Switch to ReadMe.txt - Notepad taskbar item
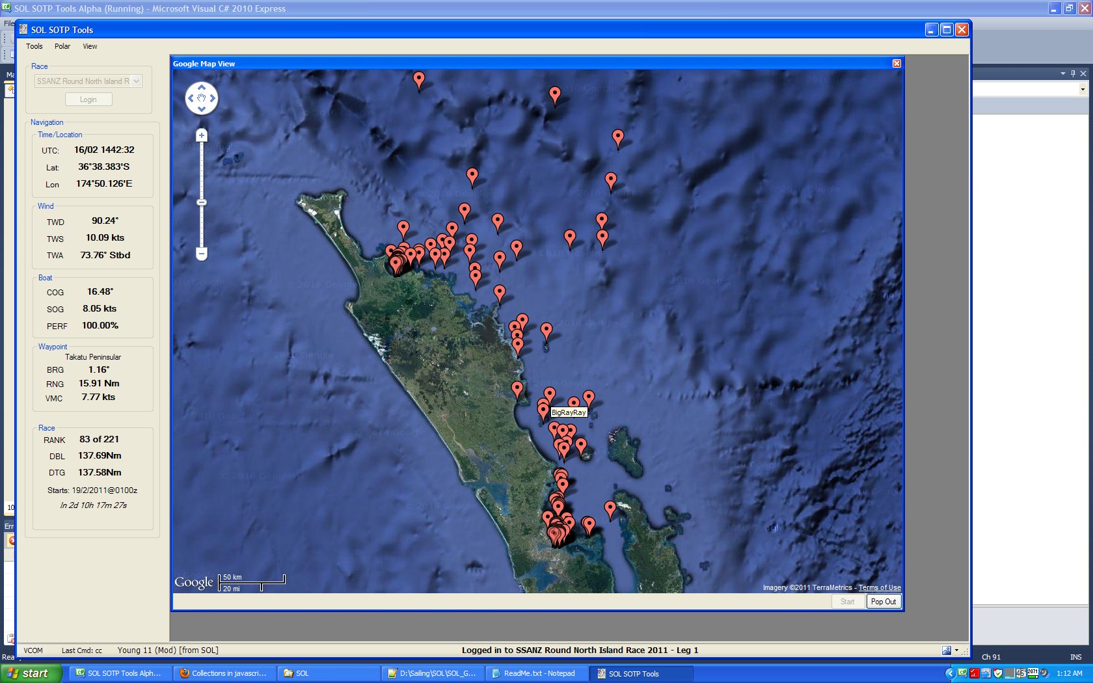This screenshot has width=1093, height=683. pos(536,673)
